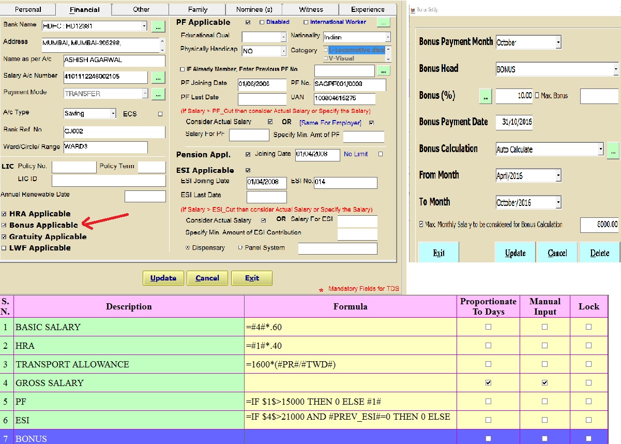The height and width of the screenshot is (444, 621).
Task: Click the browse button next to Bonus Calculation
Action: point(613,150)
